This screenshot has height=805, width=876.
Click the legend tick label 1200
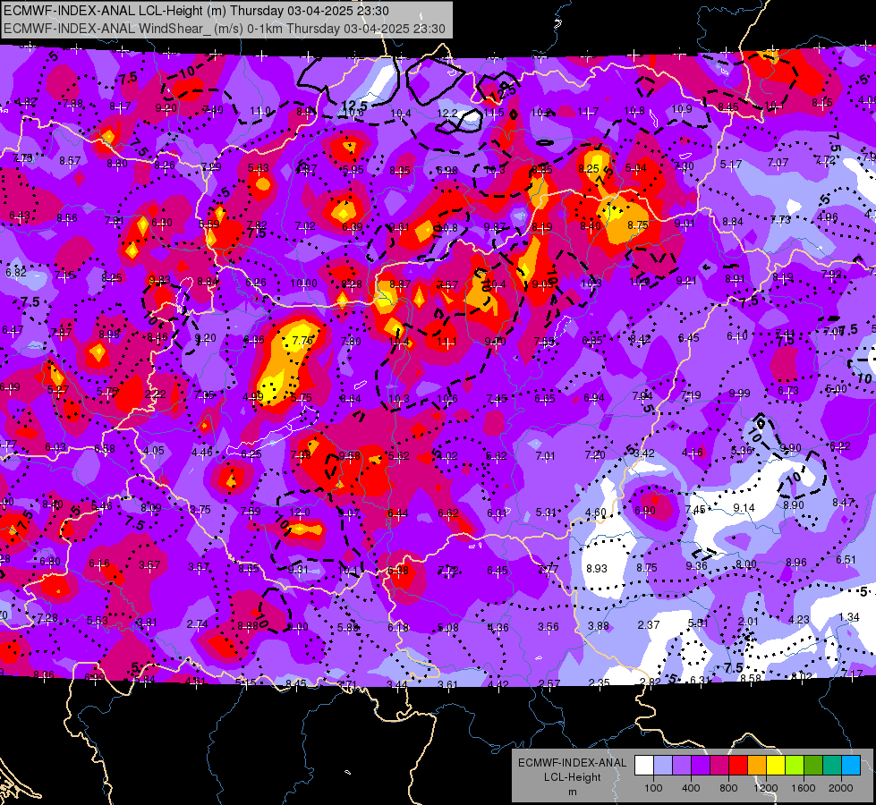click(x=765, y=788)
